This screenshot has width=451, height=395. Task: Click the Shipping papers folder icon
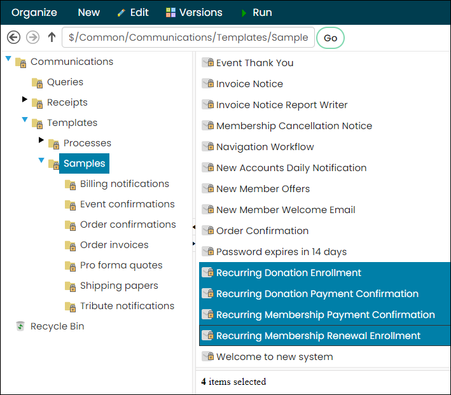tap(71, 286)
